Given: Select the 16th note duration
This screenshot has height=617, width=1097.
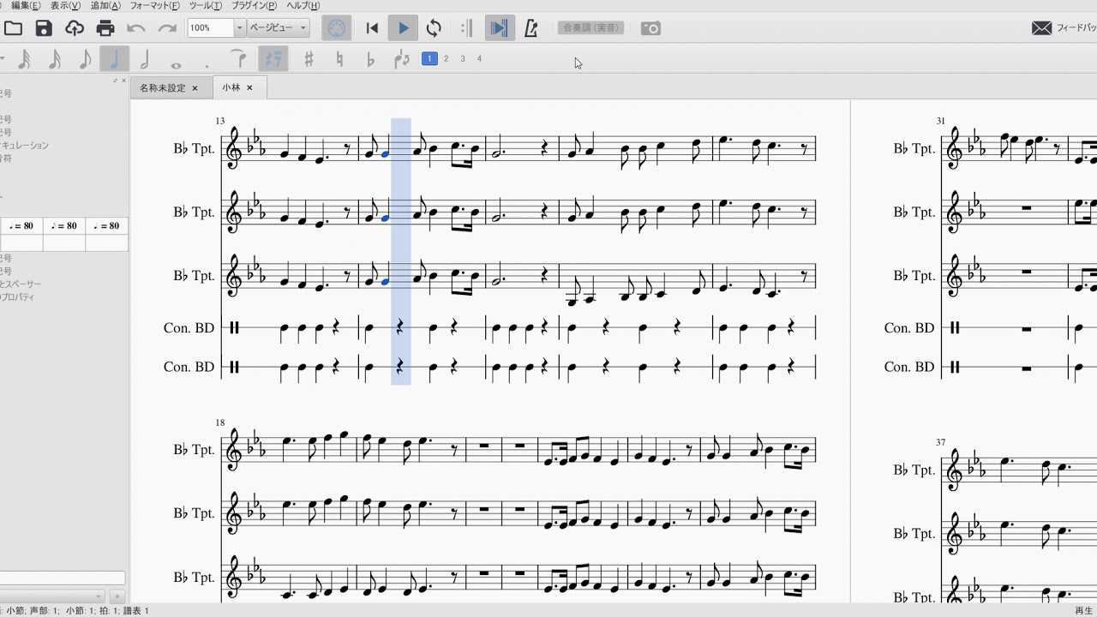Looking at the screenshot, I should pos(55,59).
